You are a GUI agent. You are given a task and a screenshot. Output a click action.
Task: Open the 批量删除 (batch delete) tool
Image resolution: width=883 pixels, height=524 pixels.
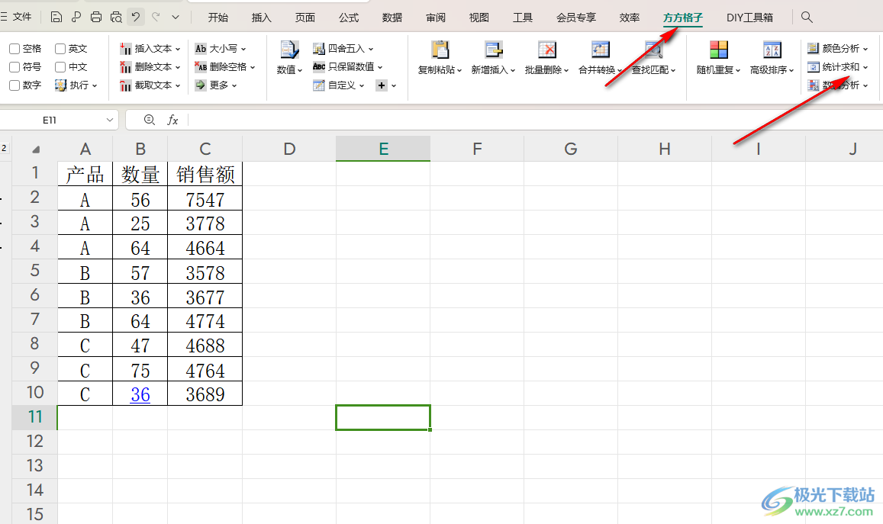coord(546,58)
